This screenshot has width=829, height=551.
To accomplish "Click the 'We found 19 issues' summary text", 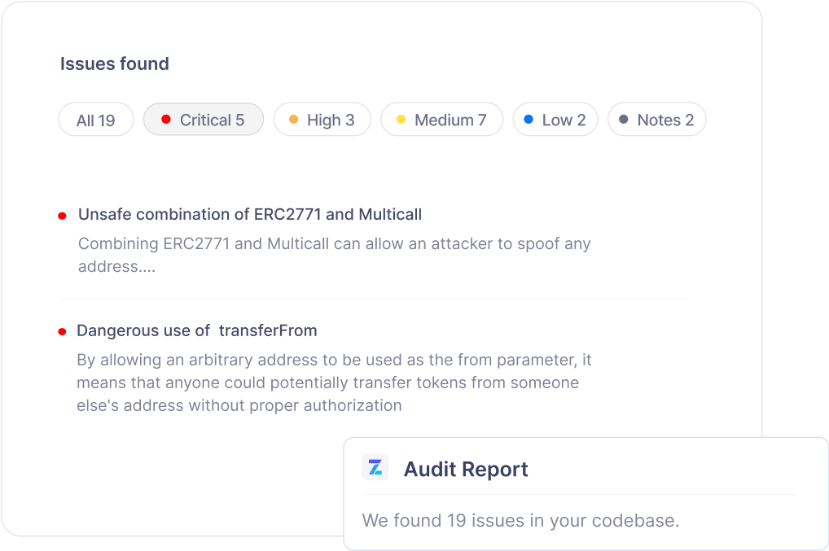I will click(520, 520).
